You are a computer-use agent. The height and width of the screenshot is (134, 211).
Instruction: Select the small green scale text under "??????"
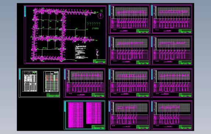pyautogui.click(x=95, y=28)
